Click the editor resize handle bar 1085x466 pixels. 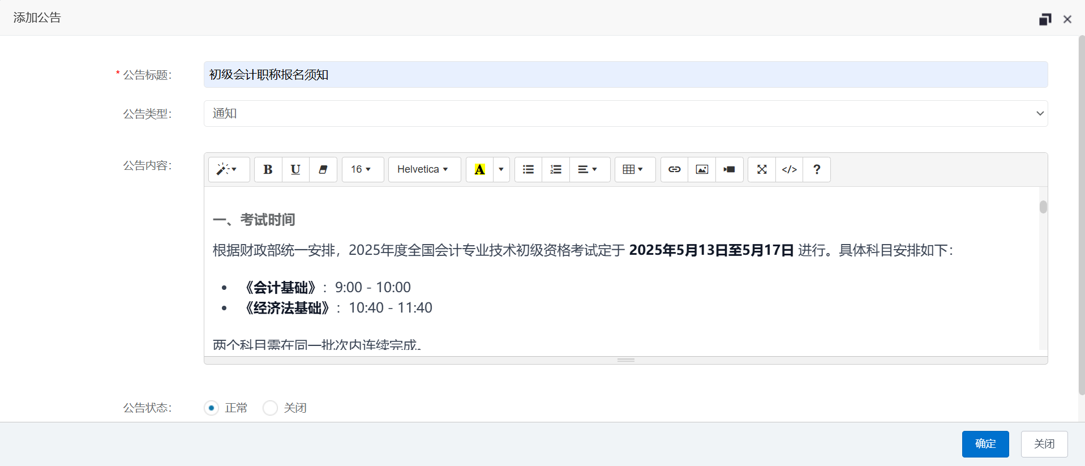tap(625, 360)
